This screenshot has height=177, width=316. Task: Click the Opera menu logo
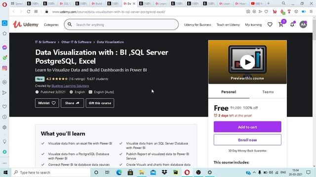point(4,4)
